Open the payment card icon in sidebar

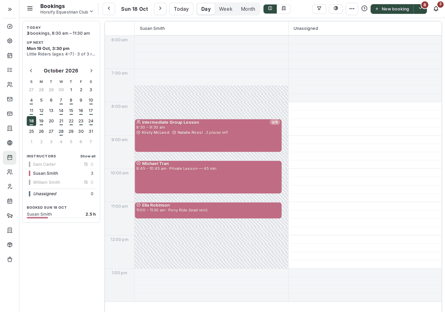coord(10,114)
